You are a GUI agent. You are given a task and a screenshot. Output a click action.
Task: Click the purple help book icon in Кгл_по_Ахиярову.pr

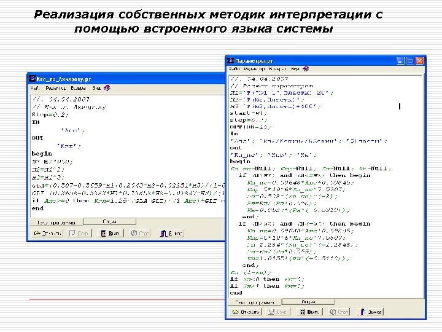click(x=107, y=88)
